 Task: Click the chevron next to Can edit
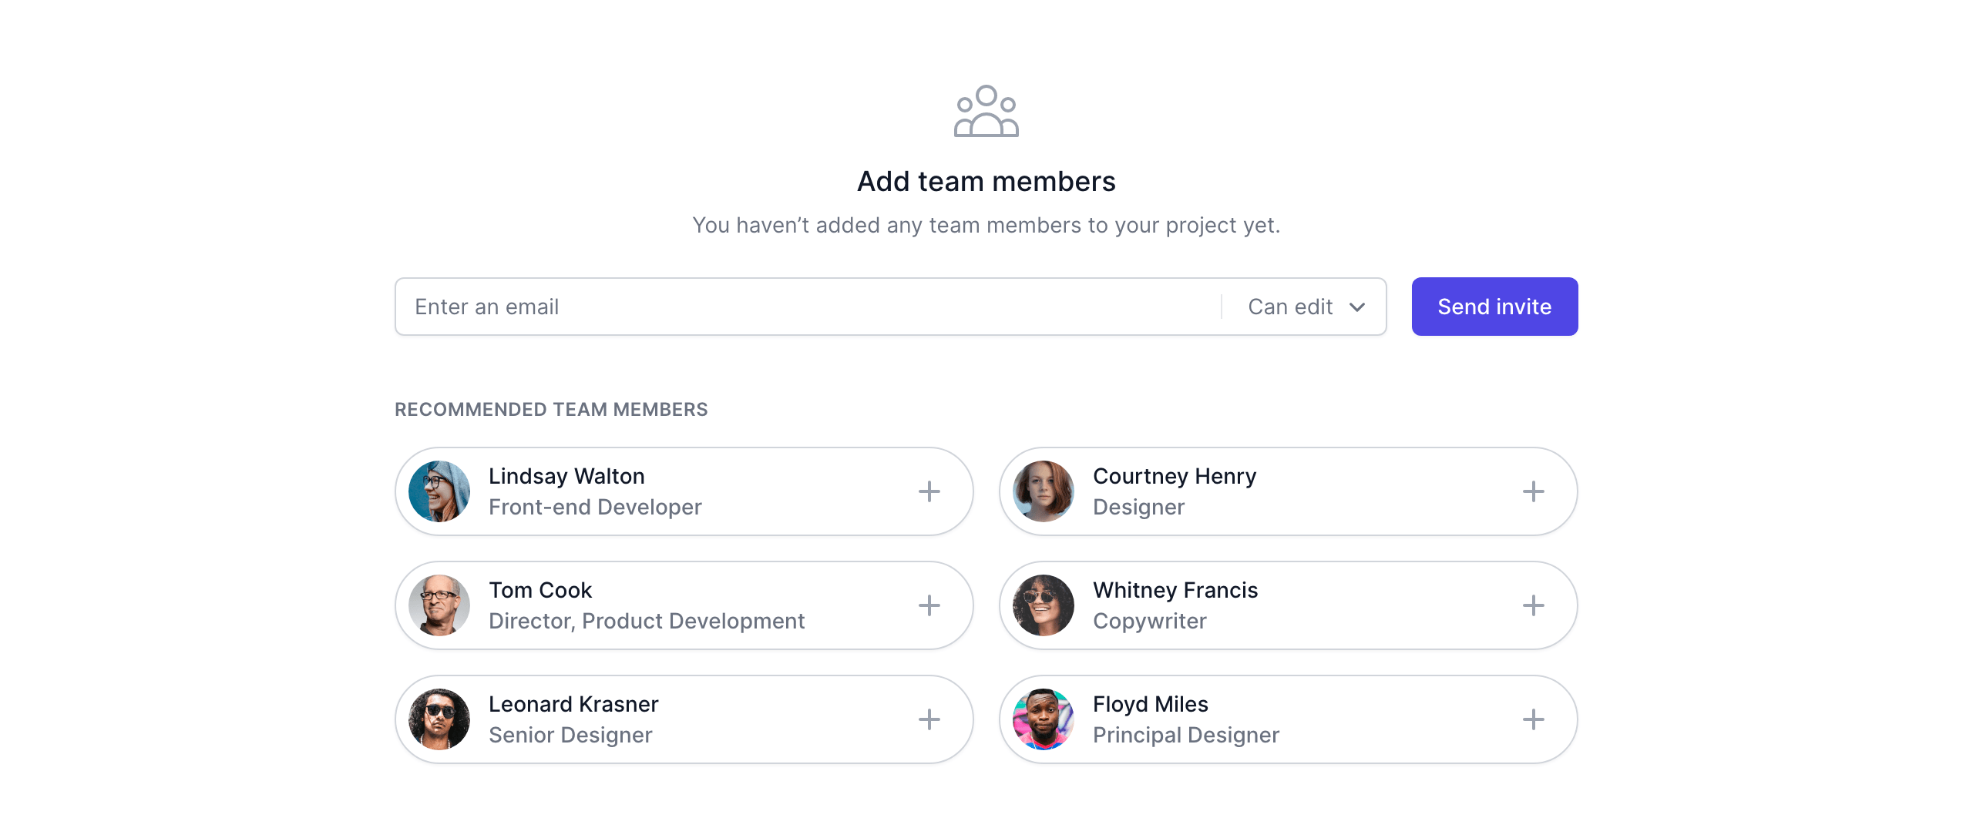pyautogui.click(x=1357, y=307)
